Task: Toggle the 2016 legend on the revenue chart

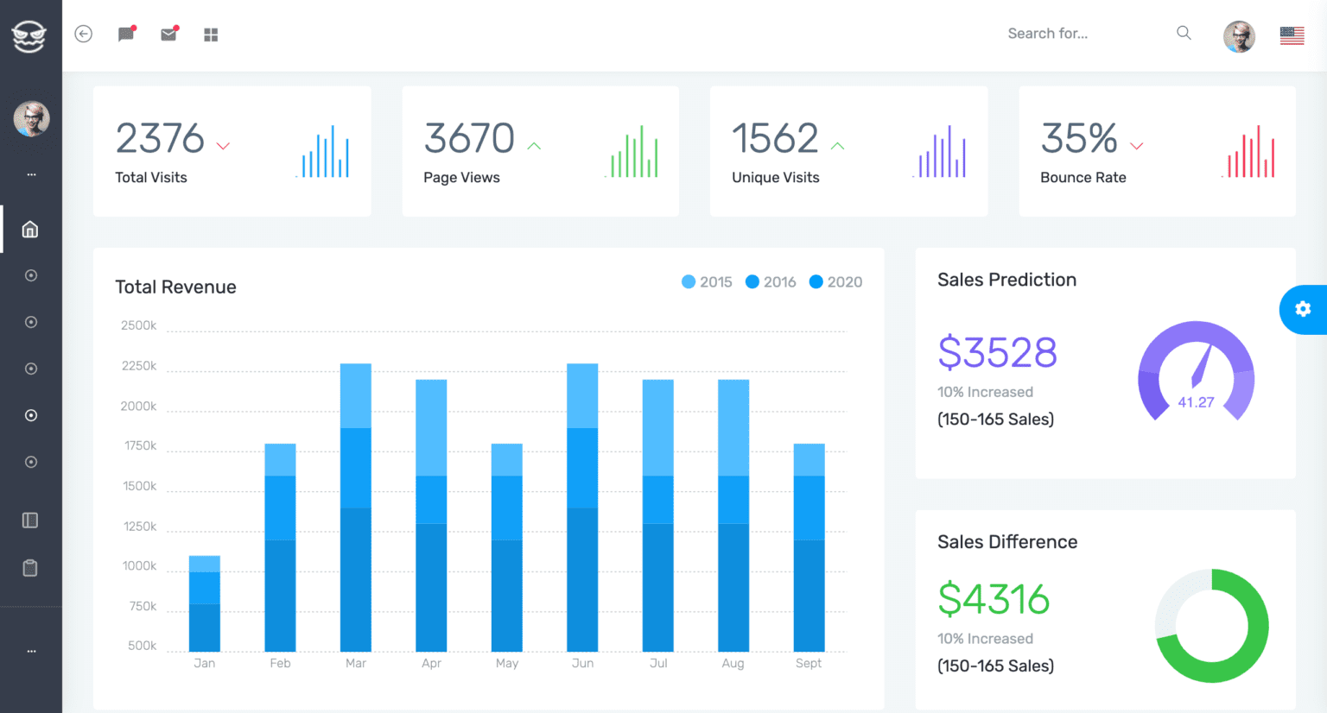Action: (769, 281)
